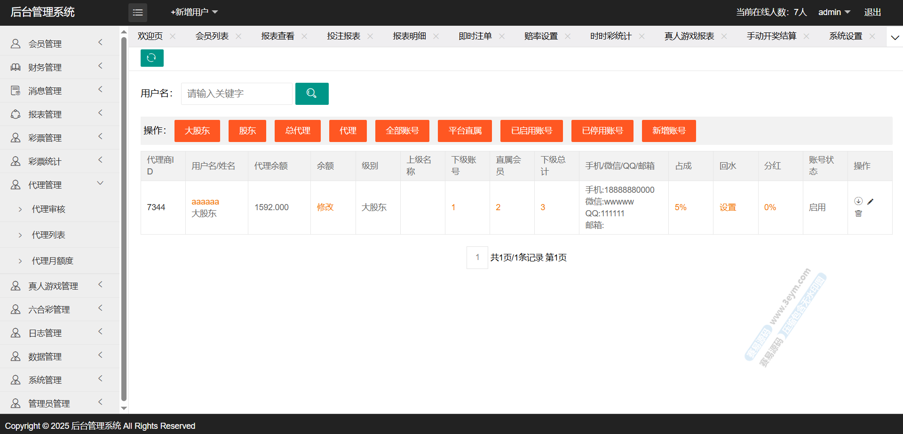Click the hamburger menu toggle icon
The image size is (903, 434).
point(137,13)
